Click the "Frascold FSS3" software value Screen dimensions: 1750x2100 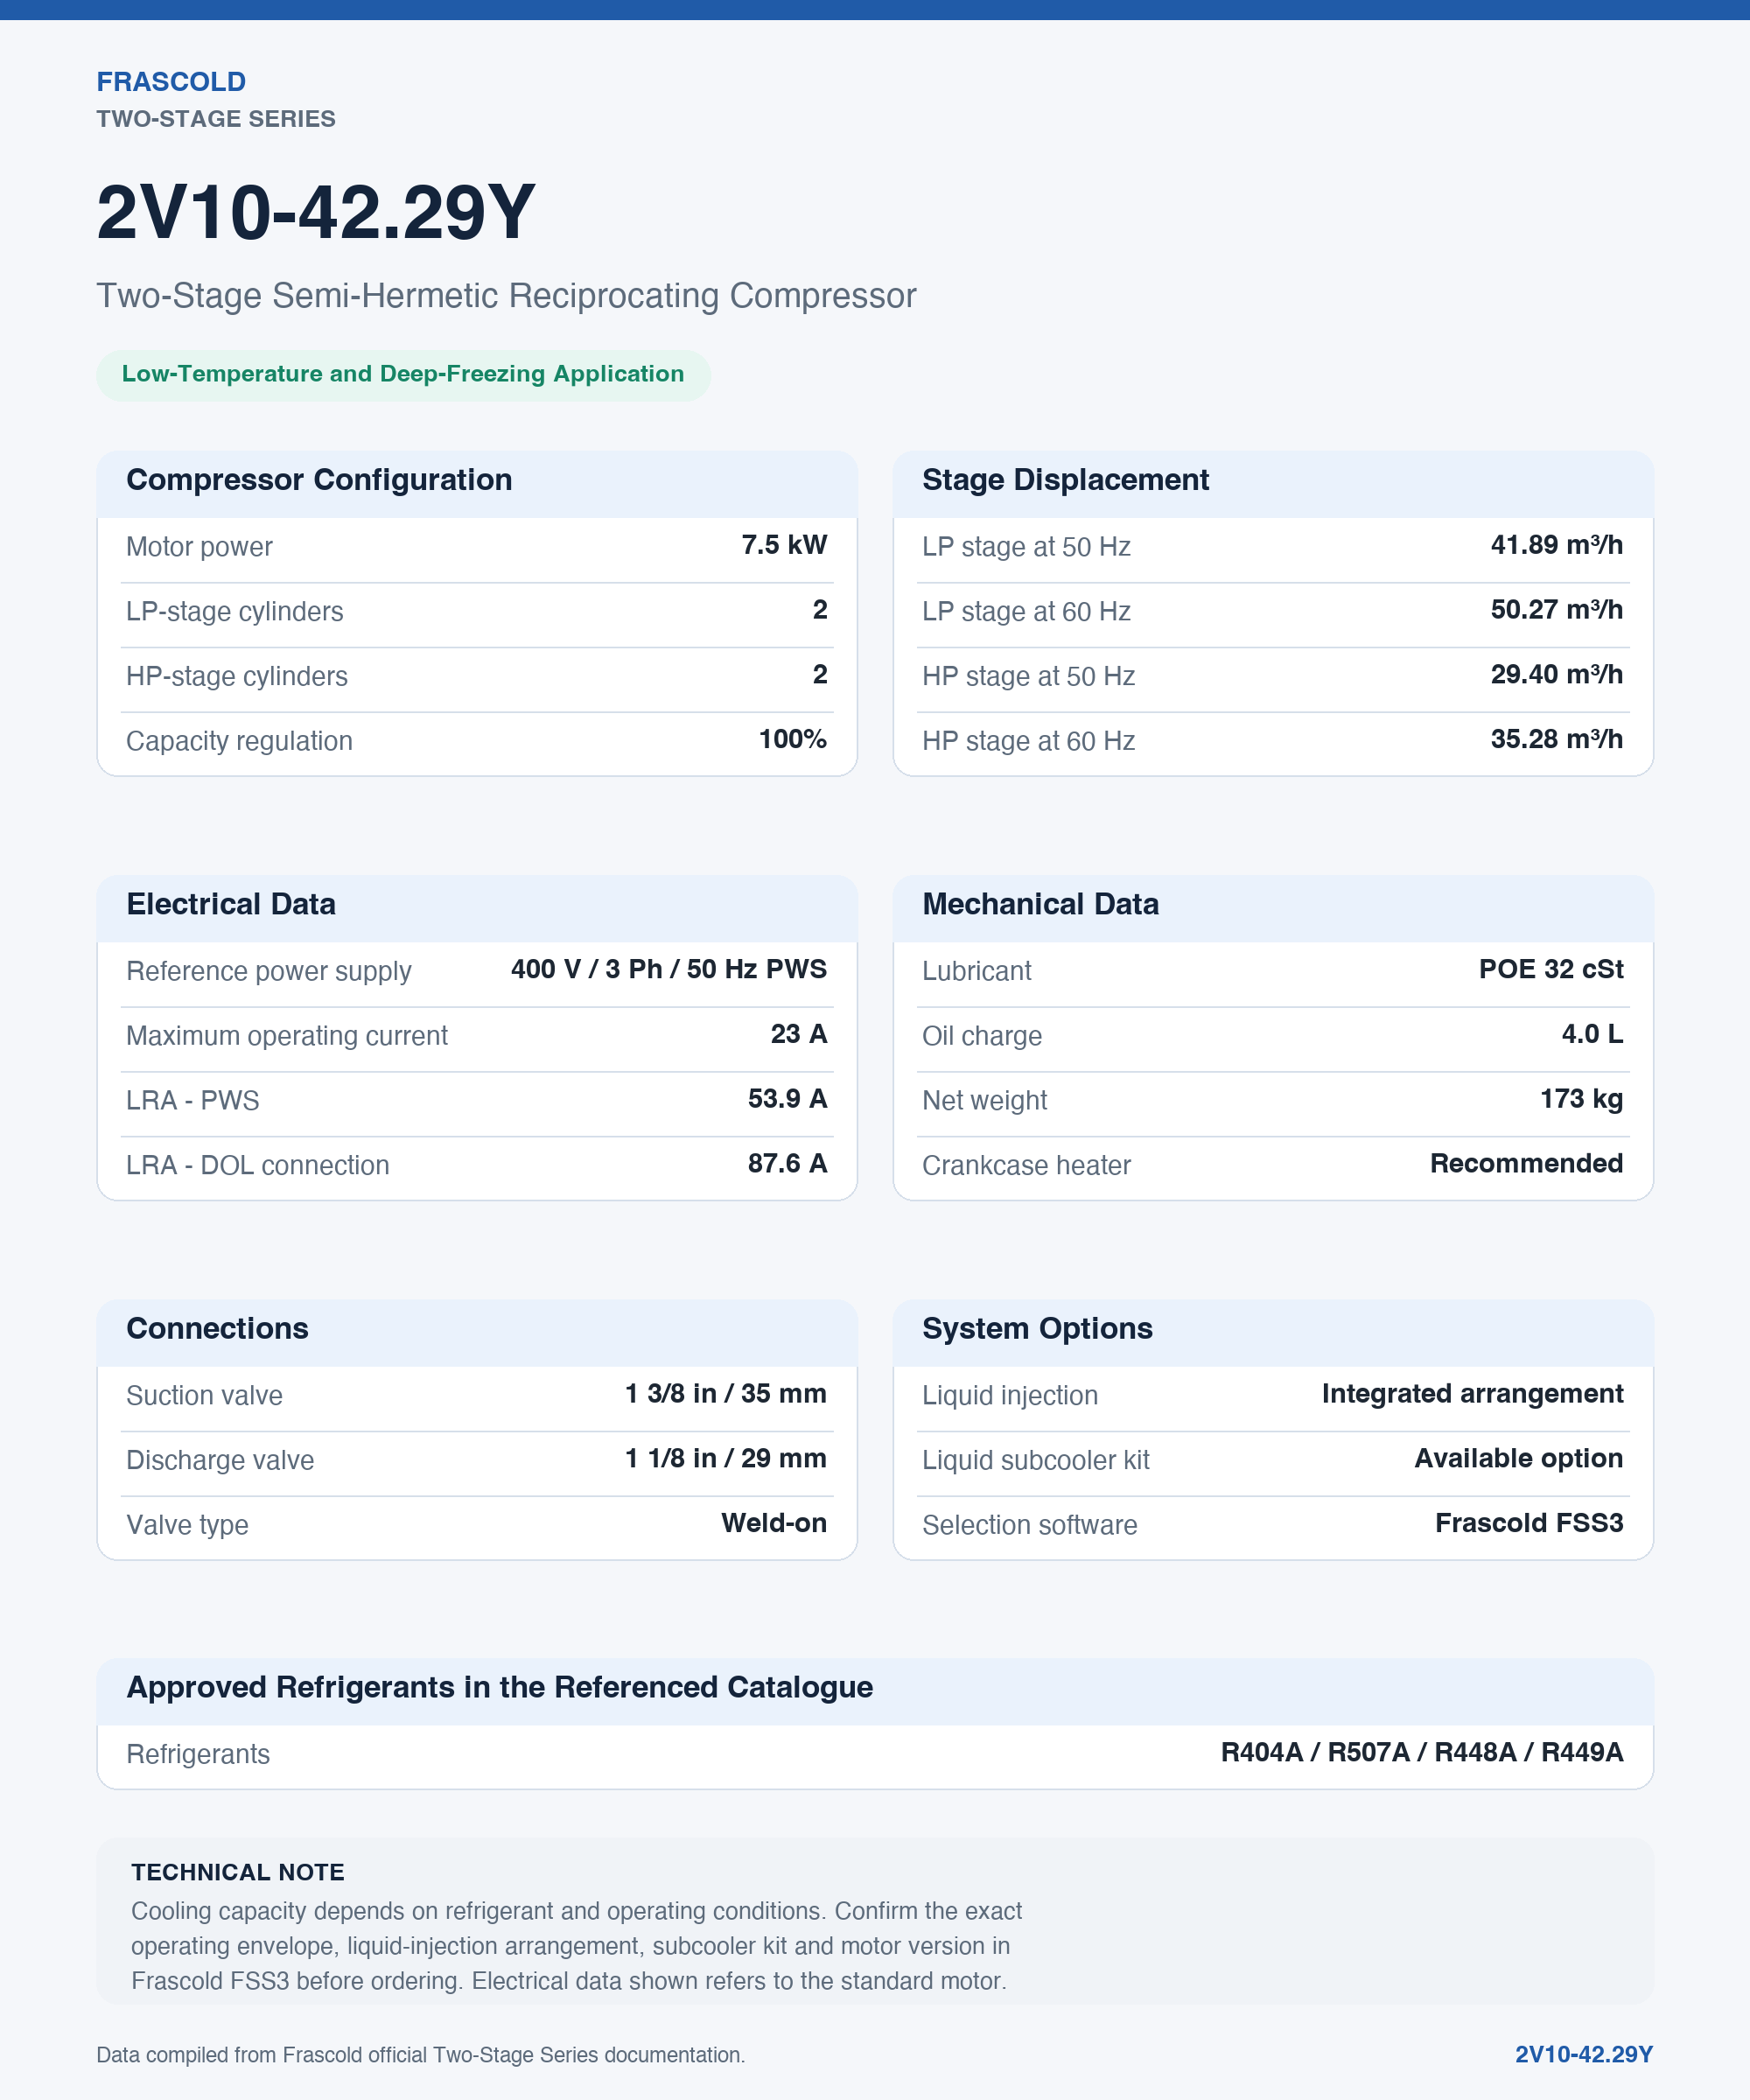tap(1530, 1524)
